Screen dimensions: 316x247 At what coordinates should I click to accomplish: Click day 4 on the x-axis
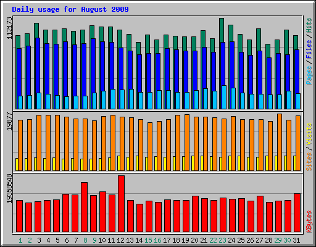[x=48, y=240]
